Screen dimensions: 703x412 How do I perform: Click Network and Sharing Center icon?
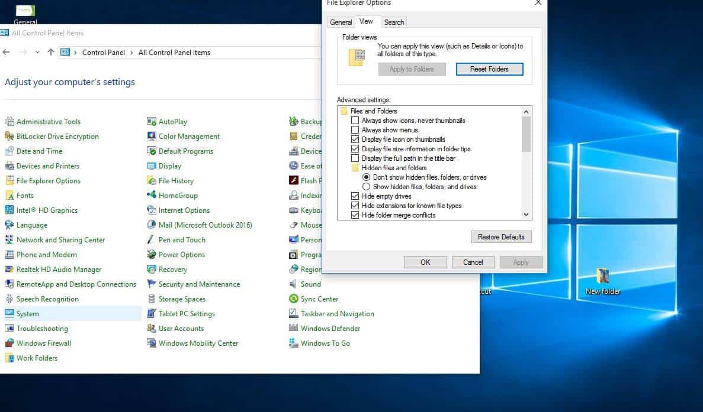coord(9,239)
